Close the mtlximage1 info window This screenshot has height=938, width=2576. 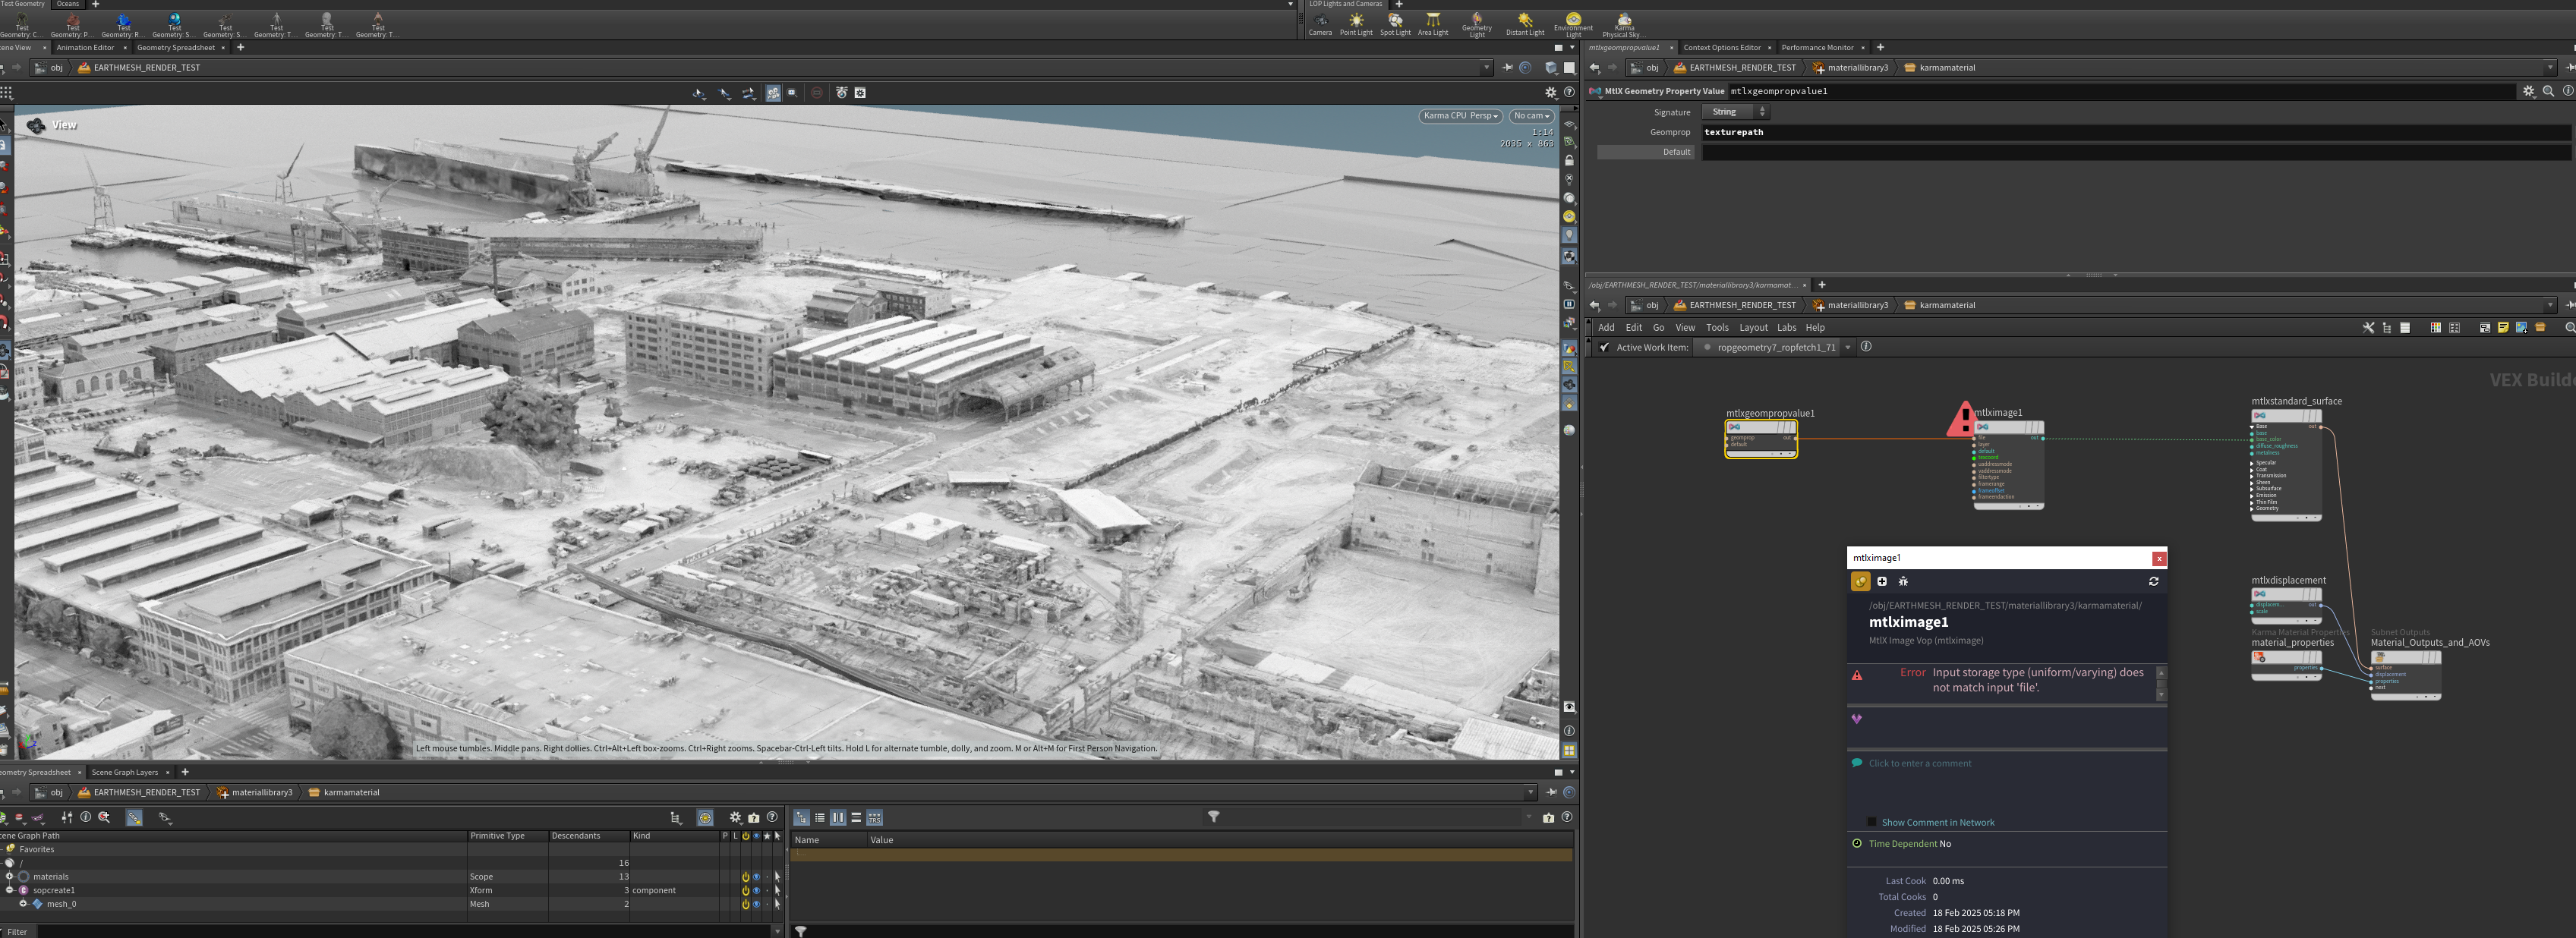coord(2159,558)
